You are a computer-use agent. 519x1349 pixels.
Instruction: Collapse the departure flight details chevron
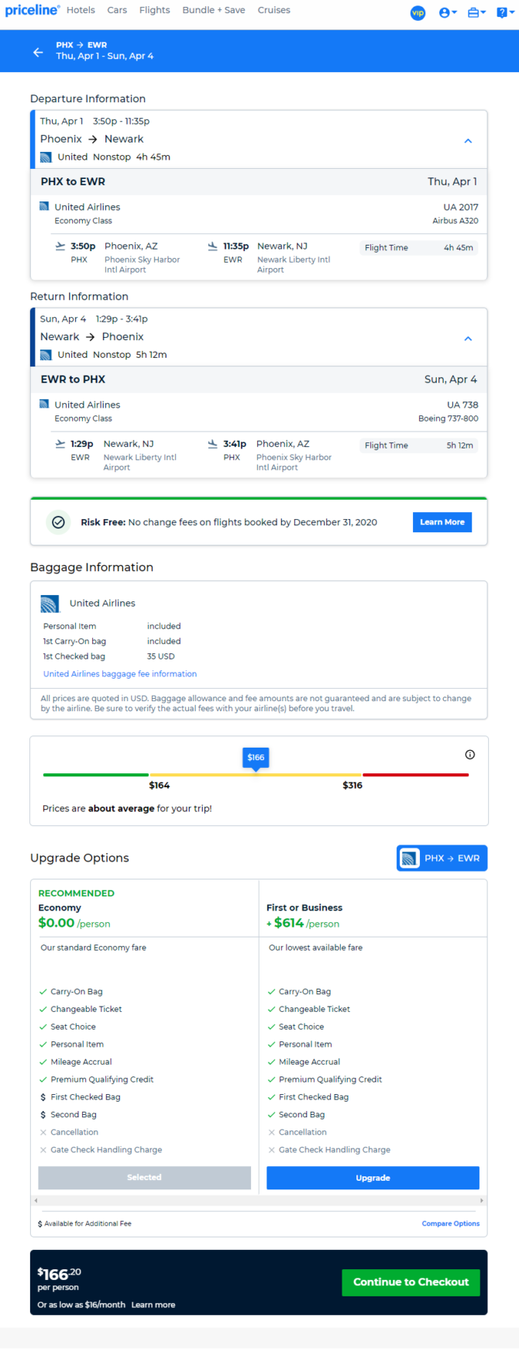468,141
